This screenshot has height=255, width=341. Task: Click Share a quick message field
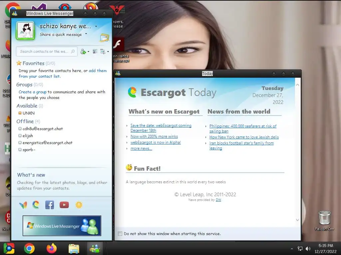(61, 35)
